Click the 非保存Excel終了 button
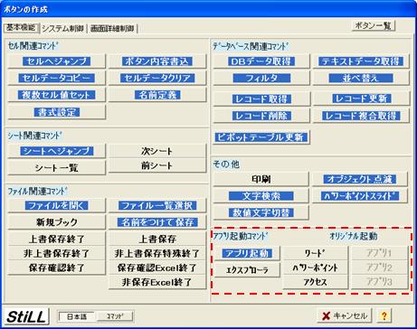 pos(157,282)
